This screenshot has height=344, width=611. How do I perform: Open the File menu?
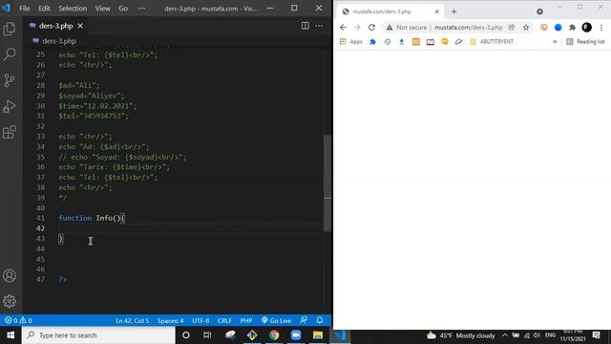(25, 9)
